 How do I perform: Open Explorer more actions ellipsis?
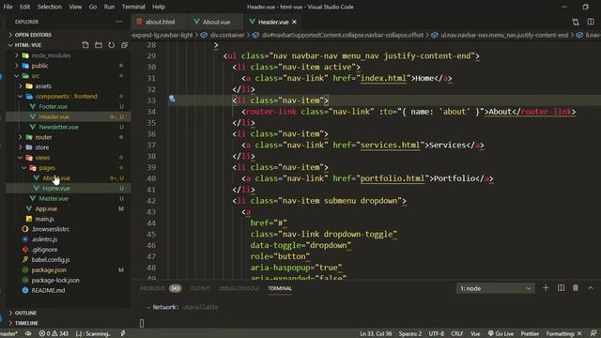click(119, 22)
